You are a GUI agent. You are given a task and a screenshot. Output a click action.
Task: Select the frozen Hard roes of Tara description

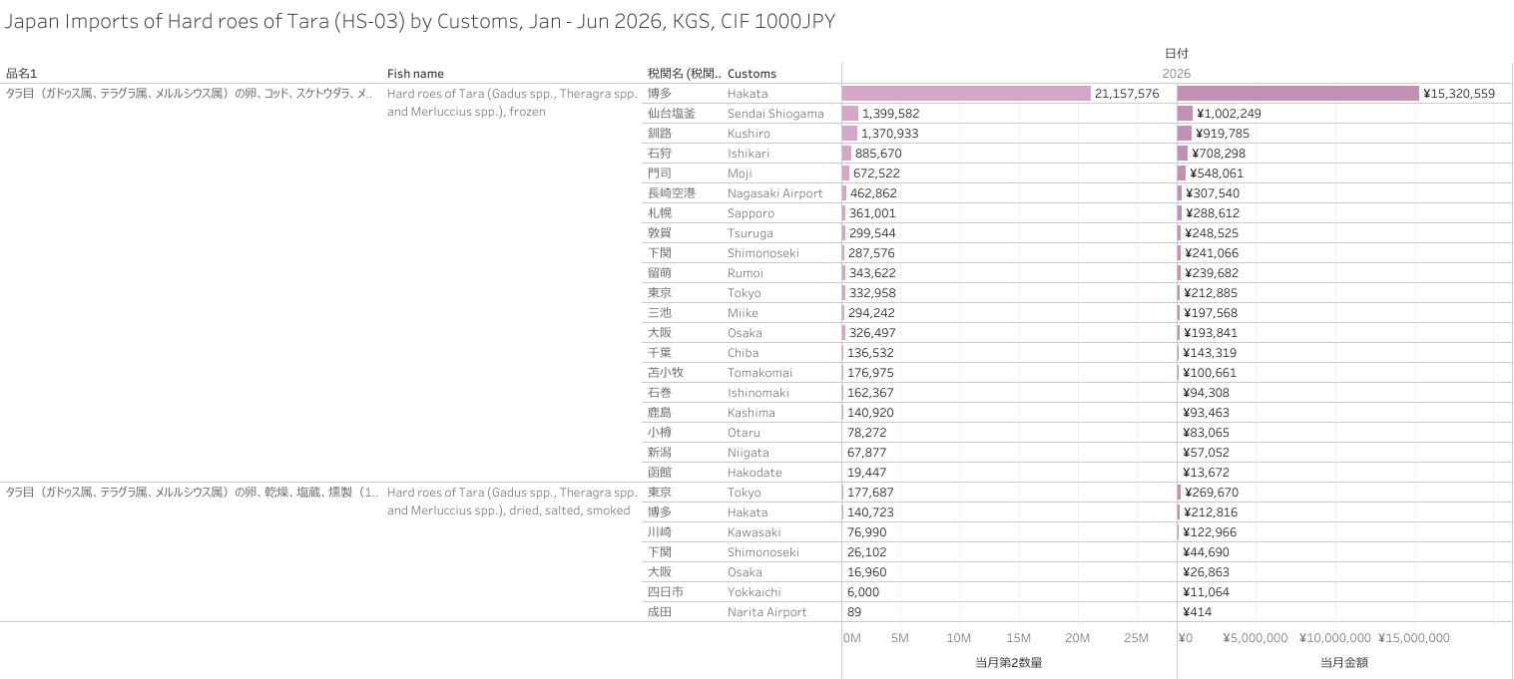point(512,103)
